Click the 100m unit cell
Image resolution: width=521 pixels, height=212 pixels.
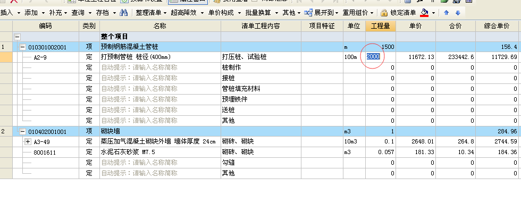[354, 57]
